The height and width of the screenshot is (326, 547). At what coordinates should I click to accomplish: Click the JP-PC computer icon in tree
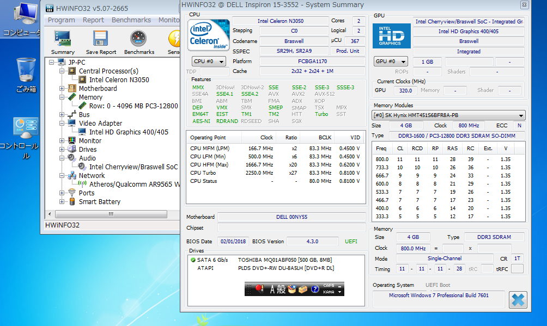[62, 62]
